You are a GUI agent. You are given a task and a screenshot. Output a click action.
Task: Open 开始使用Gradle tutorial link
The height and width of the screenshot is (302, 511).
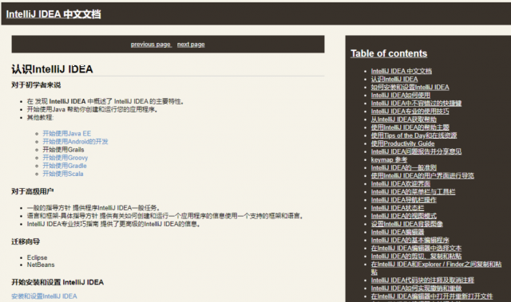[x=65, y=166]
